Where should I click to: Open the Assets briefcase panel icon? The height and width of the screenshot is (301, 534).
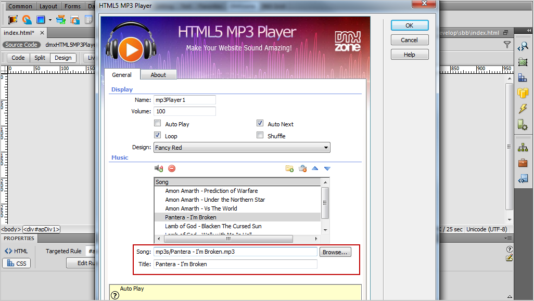(x=523, y=163)
